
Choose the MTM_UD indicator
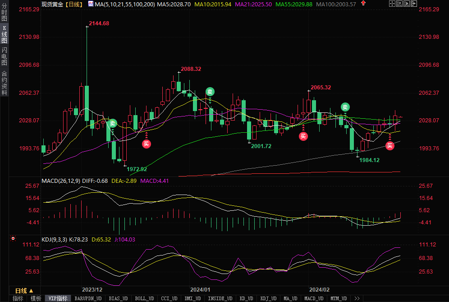pyautogui.click(x=339, y=298)
